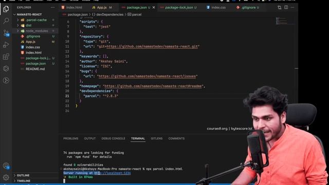329x185 pixels.
Task: Open README.md in Explorer
Action: (x=35, y=69)
